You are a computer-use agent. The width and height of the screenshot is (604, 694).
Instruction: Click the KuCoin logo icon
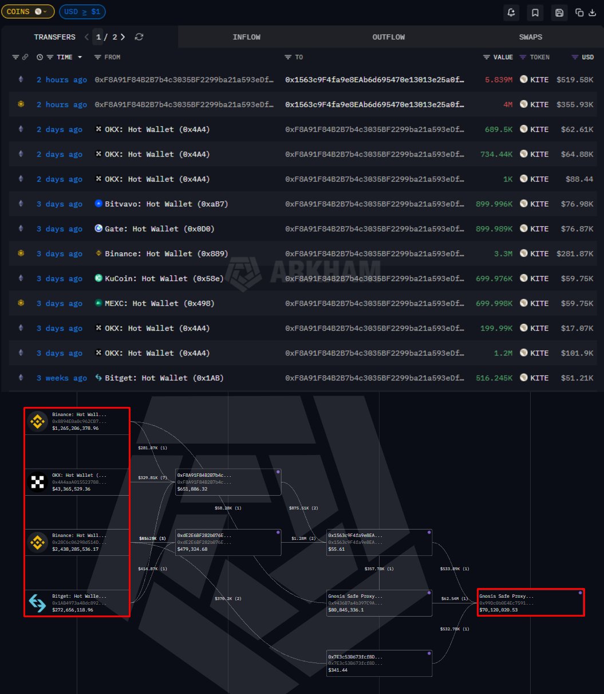point(98,279)
